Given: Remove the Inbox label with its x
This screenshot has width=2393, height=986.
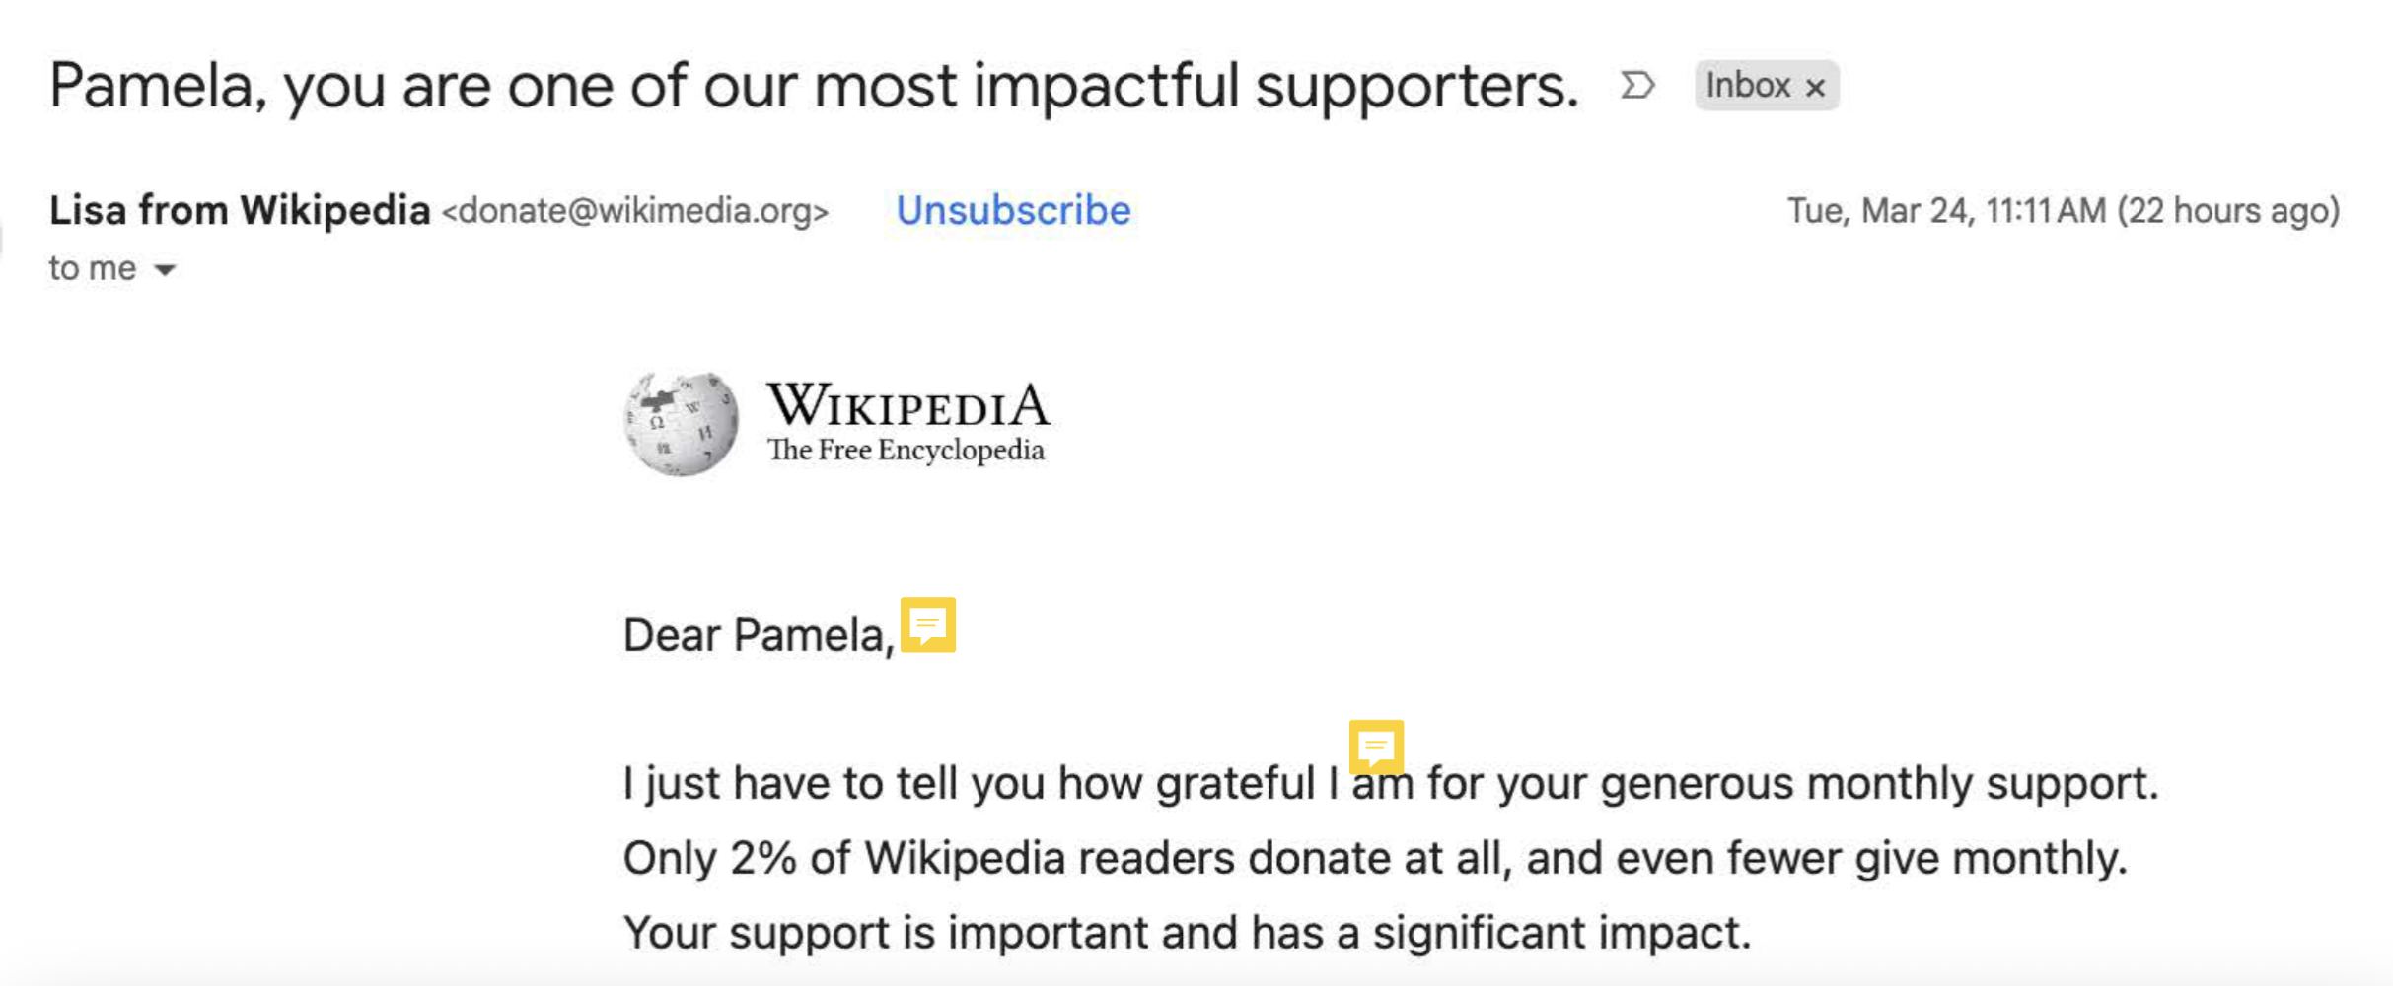Looking at the screenshot, I should pos(1815,88).
